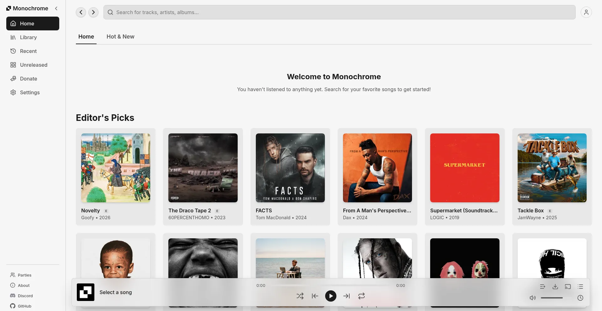Click the Tom MacDonald • 2024 text
Image resolution: width=602 pixels, height=311 pixels.
click(281, 218)
